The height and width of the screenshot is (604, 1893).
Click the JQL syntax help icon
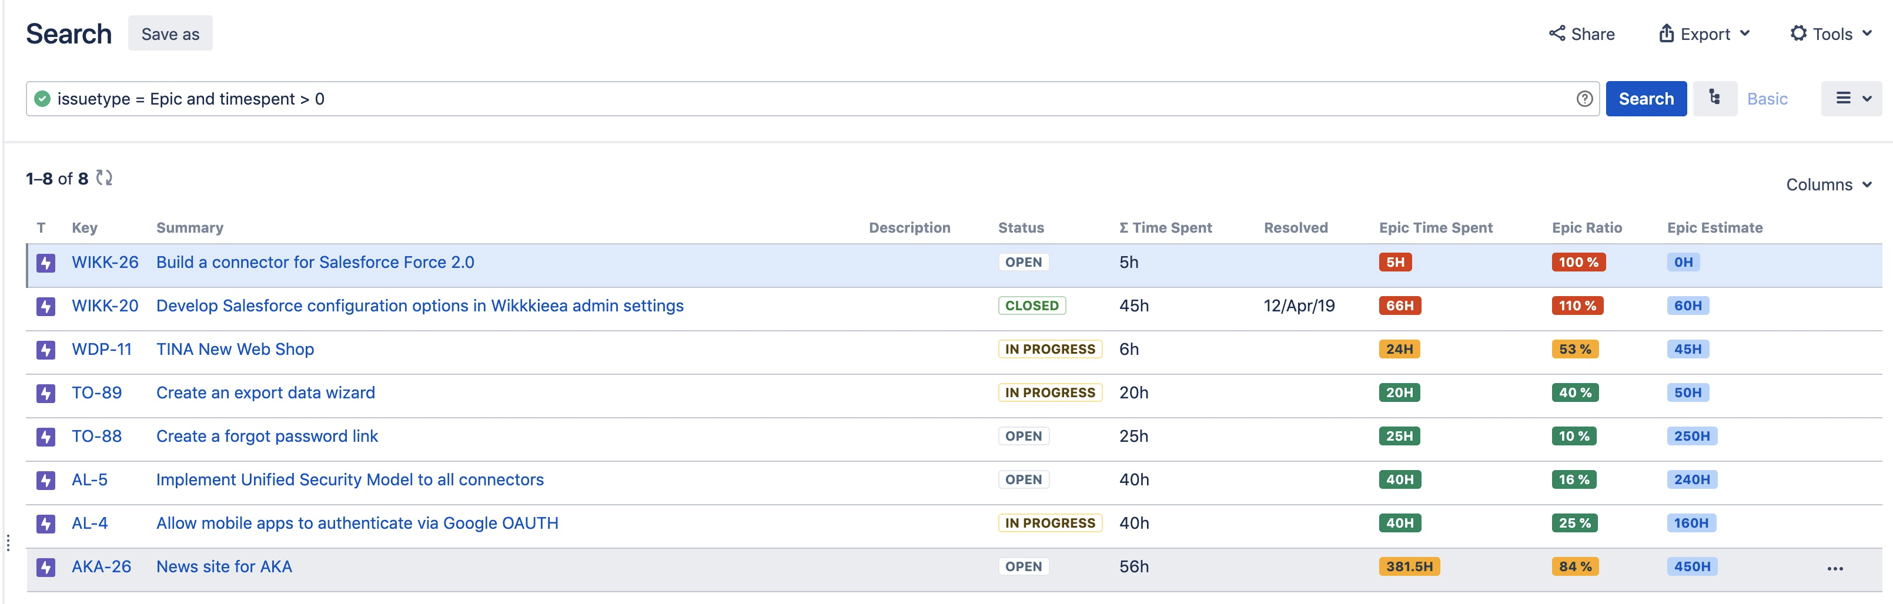coord(1584,99)
